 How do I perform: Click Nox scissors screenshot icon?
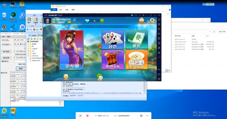pyautogui.click(x=159, y=52)
